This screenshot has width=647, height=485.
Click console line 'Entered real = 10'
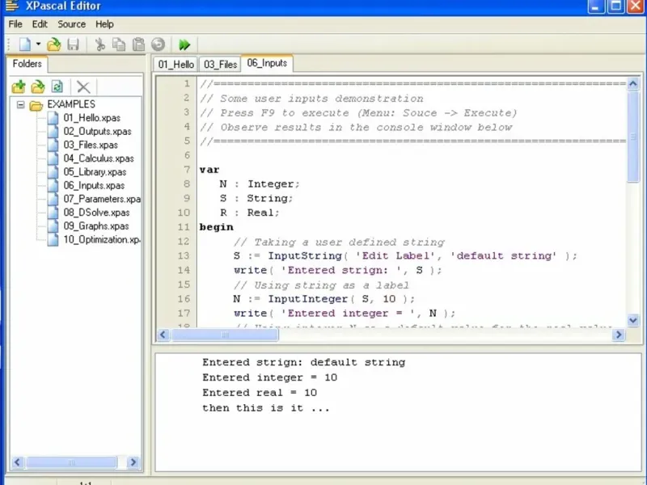pos(260,393)
